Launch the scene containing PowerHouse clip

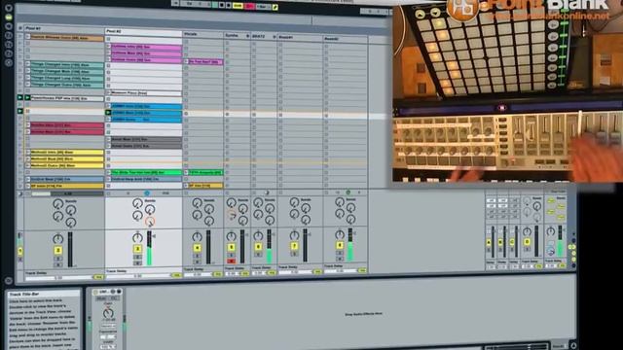[x=20, y=97]
